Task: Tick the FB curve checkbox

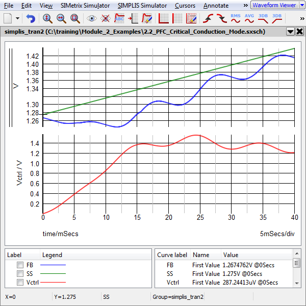Action: (20, 265)
